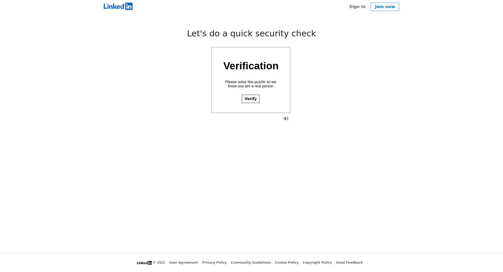Click the "Please solve this puzzle" instruction text

250,84
